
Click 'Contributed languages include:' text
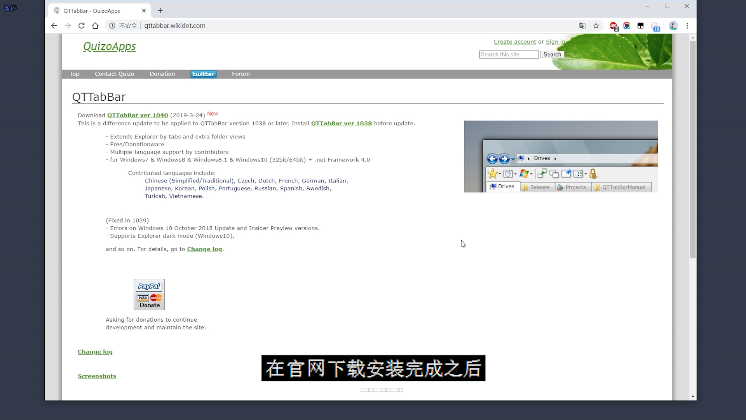pyautogui.click(x=172, y=173)
